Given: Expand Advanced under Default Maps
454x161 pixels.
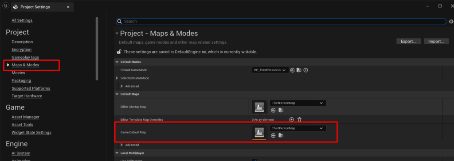Looking at the screenshot, I should click(x=121, y=145).
